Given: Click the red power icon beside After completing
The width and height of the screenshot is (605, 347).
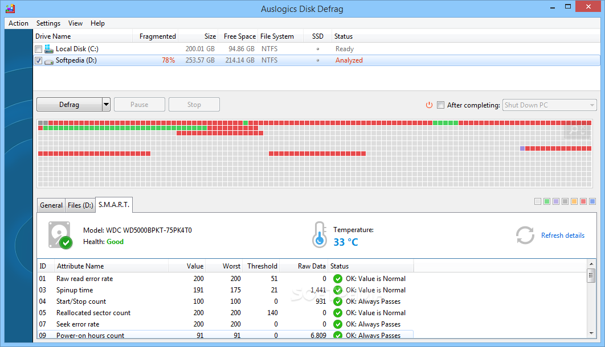Looking at the screenshot, I should click(x=429, y=105).
